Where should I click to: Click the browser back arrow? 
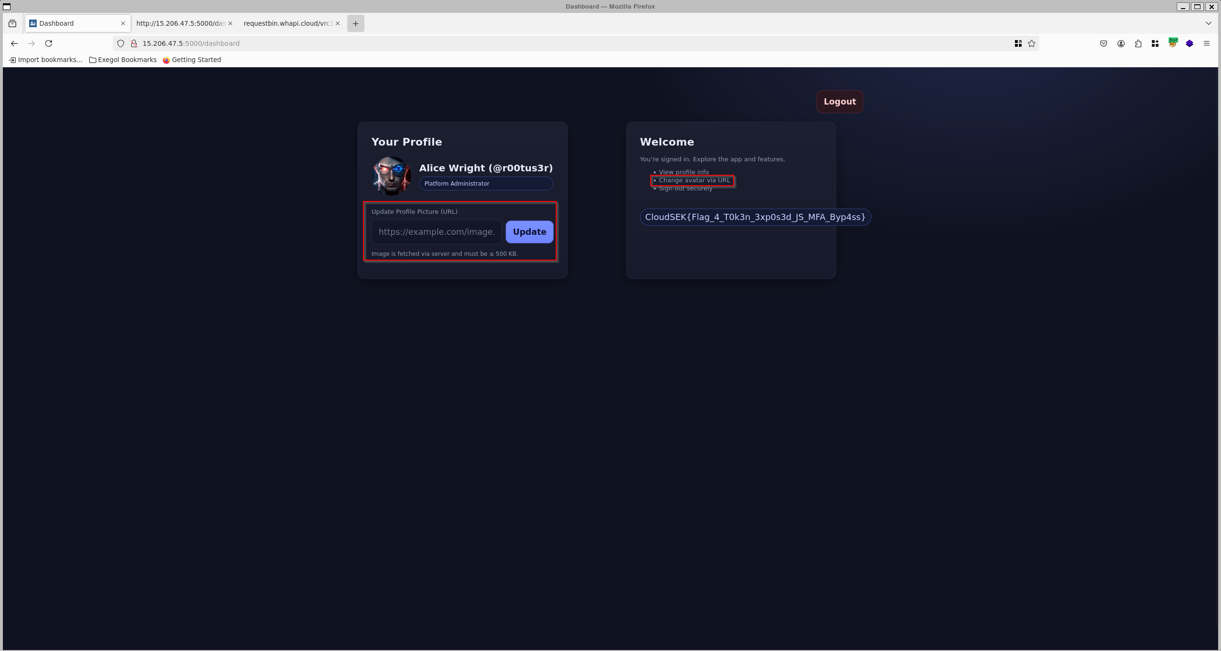[14, 43]
